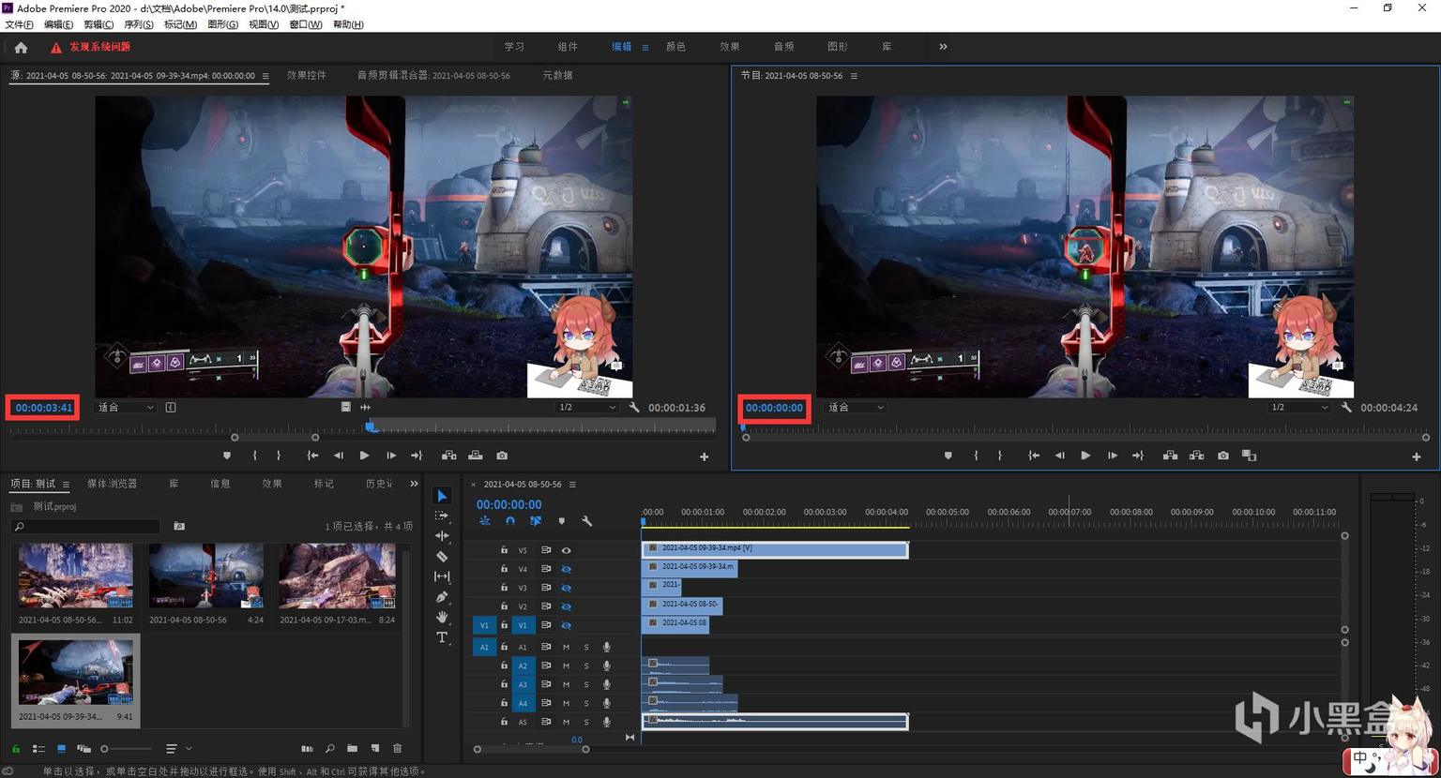Image resolution: width=1441 pixels, height=778 pixels.
Task: Open Project panel sort icons dropdown
Action: pyautogui.click(x=177, y=749)
